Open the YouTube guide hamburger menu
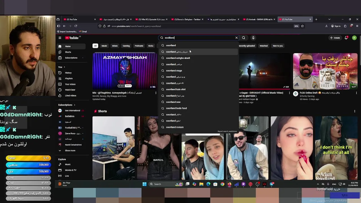The image size is (361, 203). point(60,38)
